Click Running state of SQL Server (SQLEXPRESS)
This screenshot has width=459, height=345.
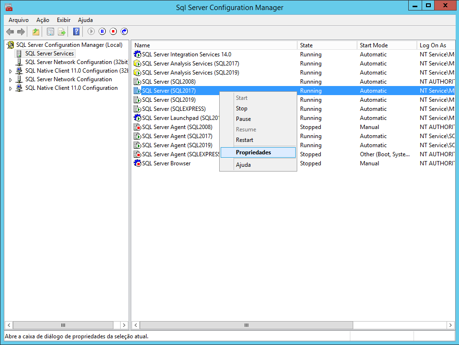click(x=311, y=109)
